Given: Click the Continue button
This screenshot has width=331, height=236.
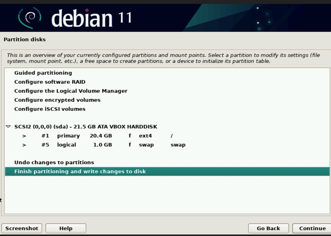Looking at the screenshot, I should tap(312, 228).
